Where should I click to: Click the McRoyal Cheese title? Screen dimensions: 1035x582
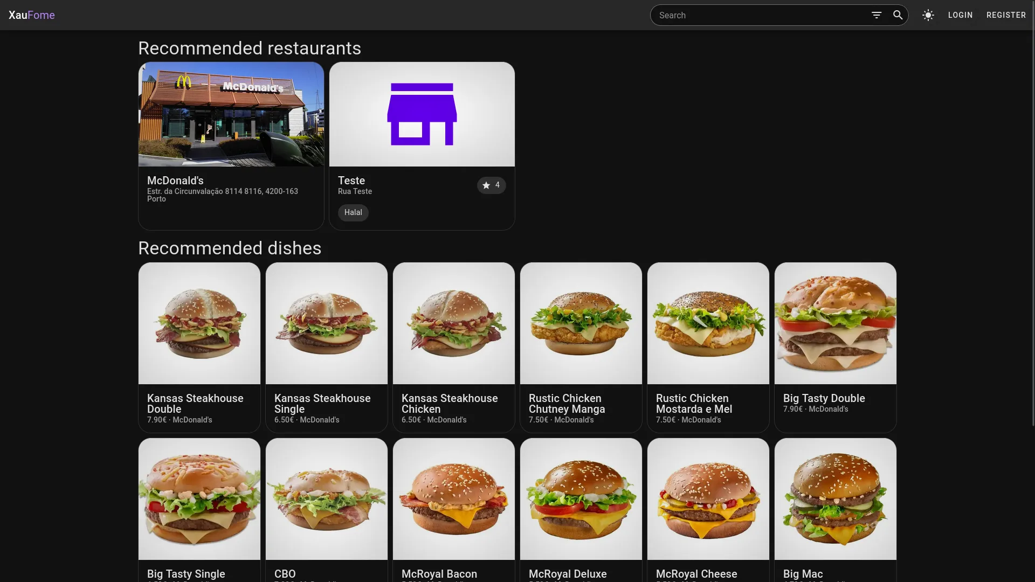point(696,574)
